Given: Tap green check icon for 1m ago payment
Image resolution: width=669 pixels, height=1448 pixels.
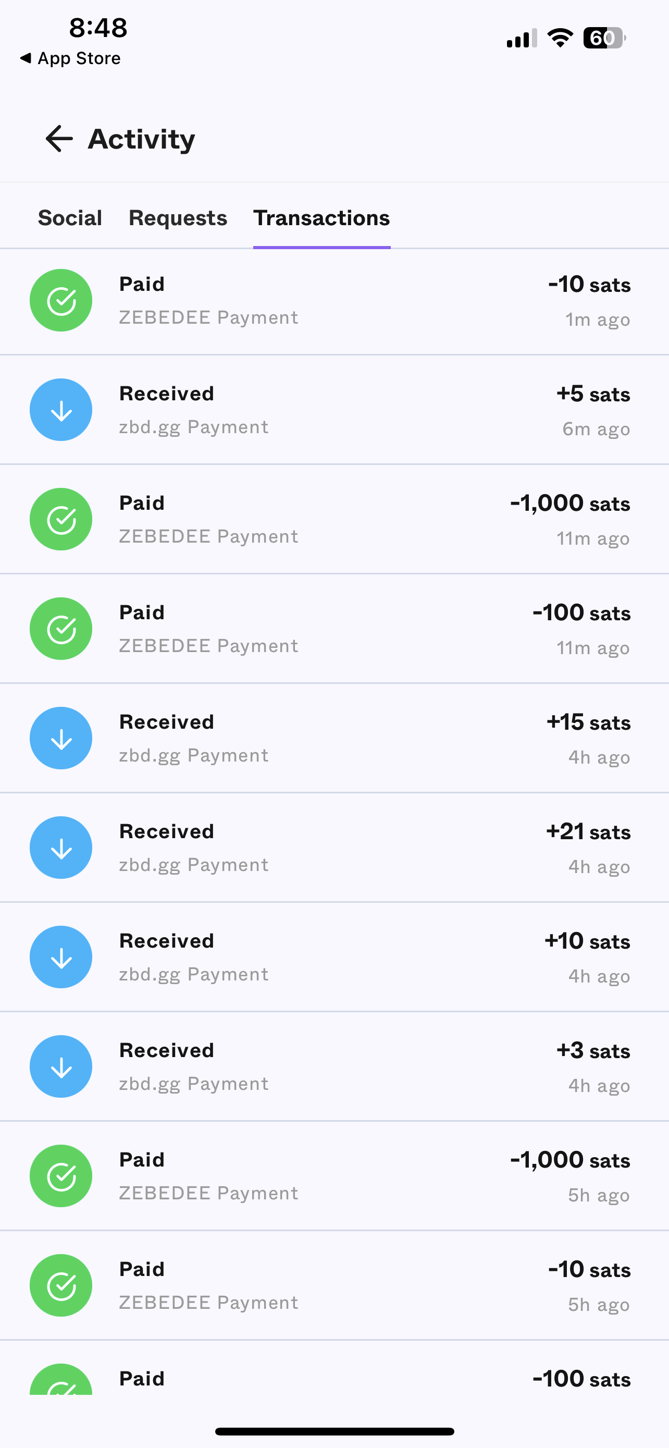Looking at the screenshot, I should (60, 301).
